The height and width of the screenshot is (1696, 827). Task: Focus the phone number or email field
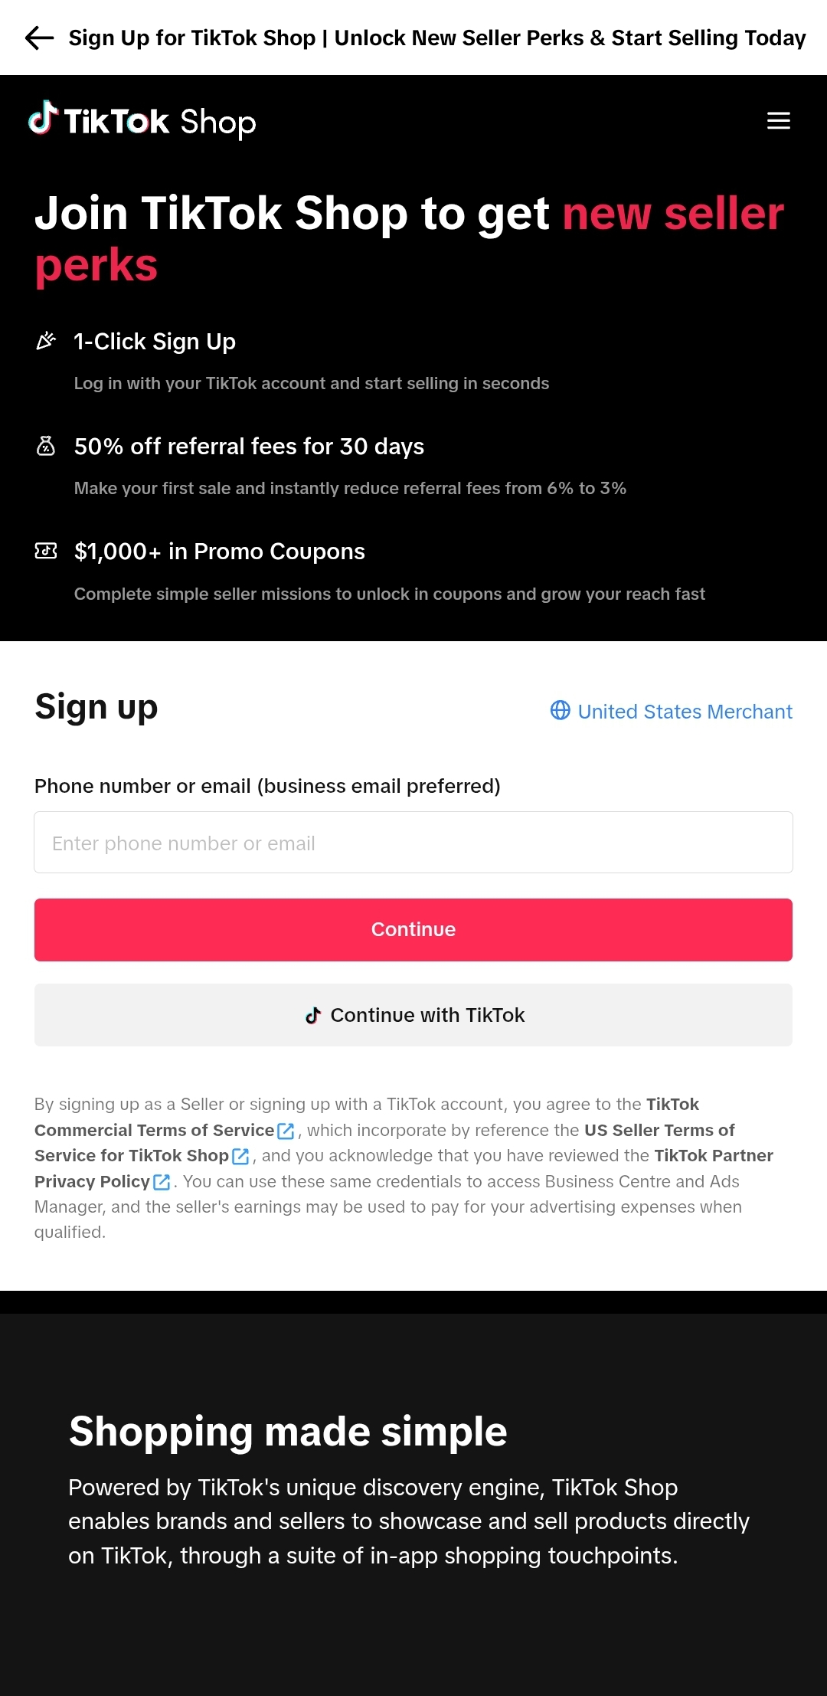pos(413,843)
